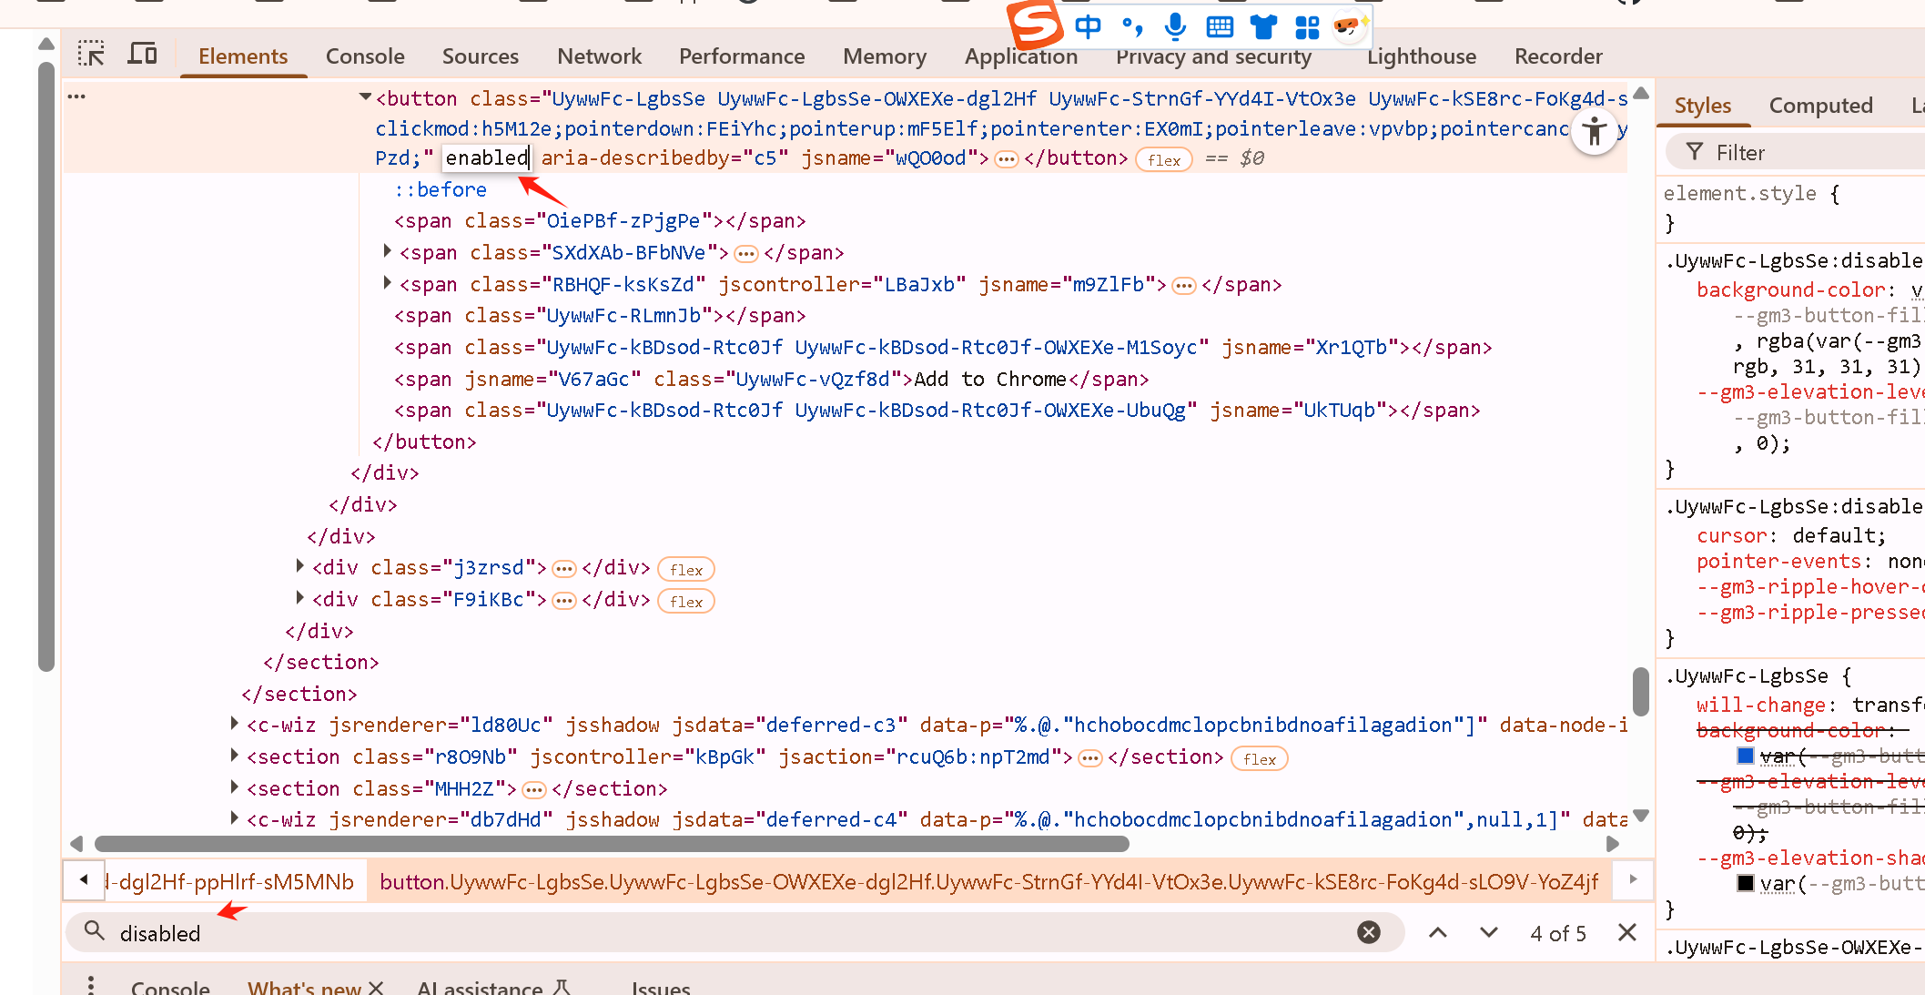Expand the span RBHQF-ksKsZd node
Viewport: 1925px width, 995px height.
coord(388,284)
